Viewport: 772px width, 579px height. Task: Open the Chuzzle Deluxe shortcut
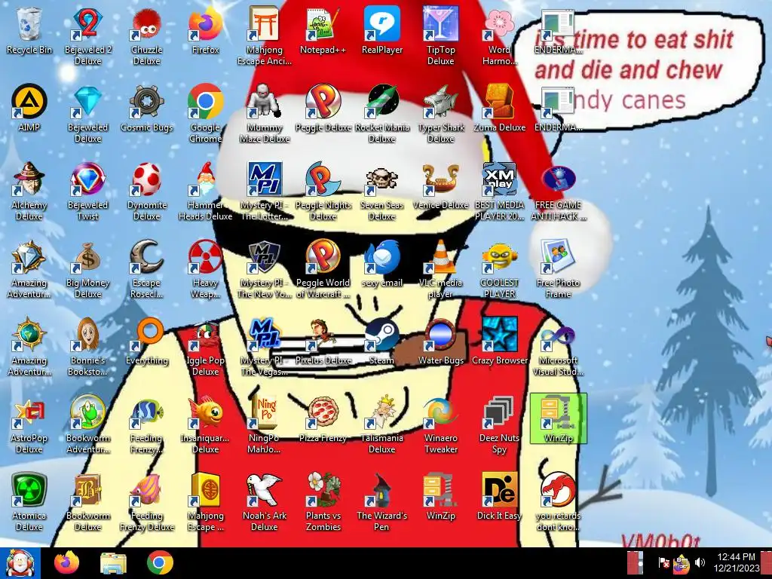point(147,36)
